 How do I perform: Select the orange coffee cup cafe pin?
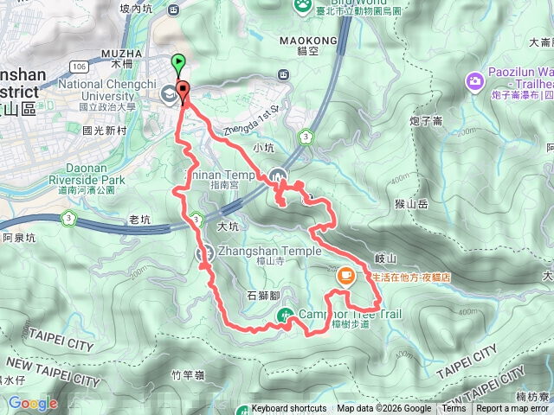346,277
